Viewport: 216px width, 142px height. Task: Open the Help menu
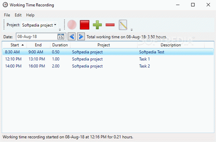point(30,15)
